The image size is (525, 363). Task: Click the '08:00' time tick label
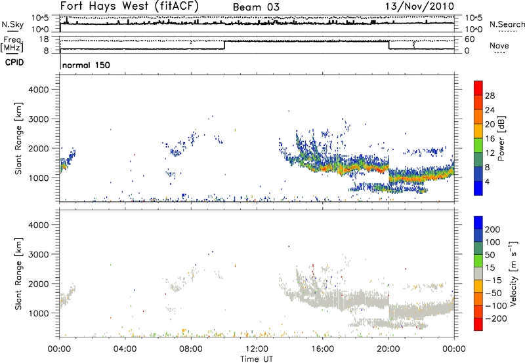(x=191, y=349)
